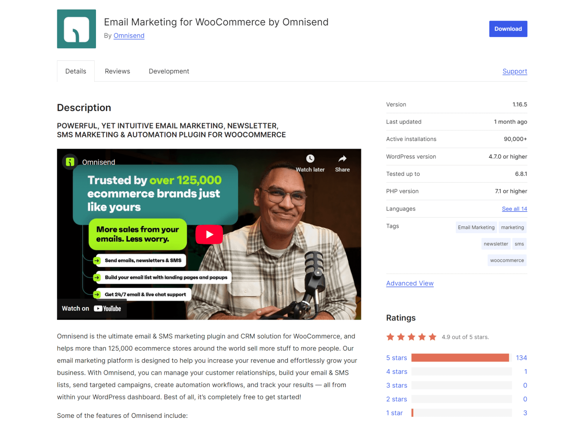Viewport: 585px width, 424px height.
Task: Click the '4.7.0 or higher' WordPress version
Action: (x=507, y=156)
